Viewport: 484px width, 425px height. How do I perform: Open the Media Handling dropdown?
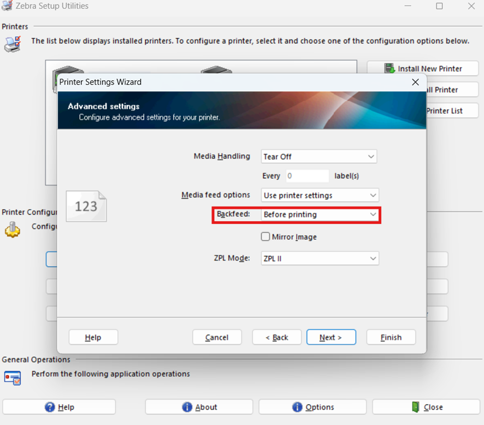tap(319, 156)
